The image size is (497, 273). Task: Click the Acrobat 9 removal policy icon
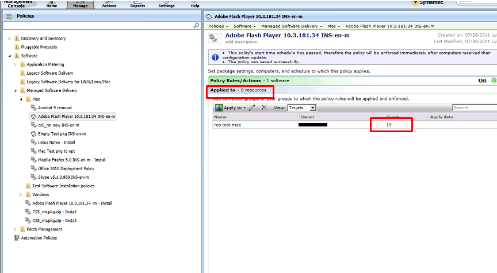[33, 107]
